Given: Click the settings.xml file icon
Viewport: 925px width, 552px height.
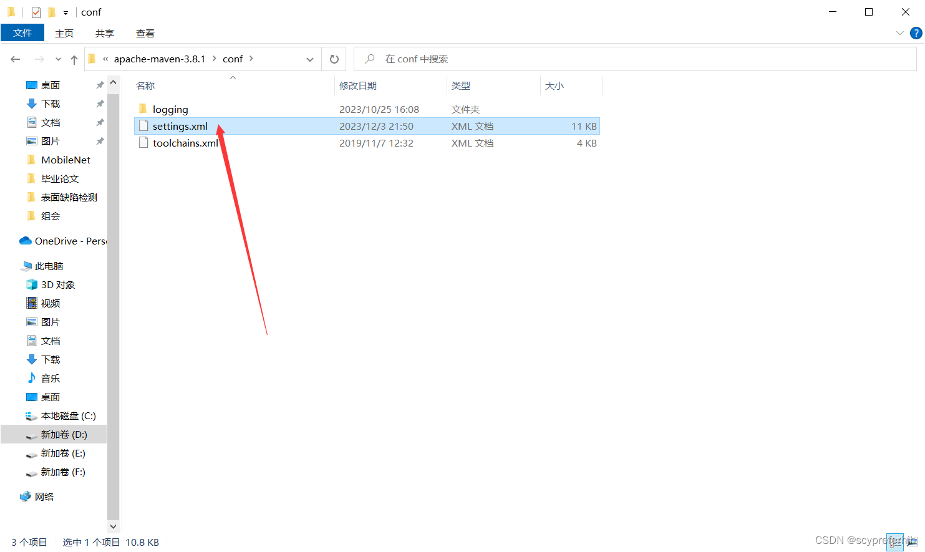Looking at the screenshot, I should point(143,126).
